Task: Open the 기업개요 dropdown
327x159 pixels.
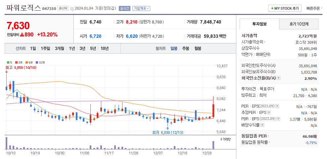Action: coord(141,8)
